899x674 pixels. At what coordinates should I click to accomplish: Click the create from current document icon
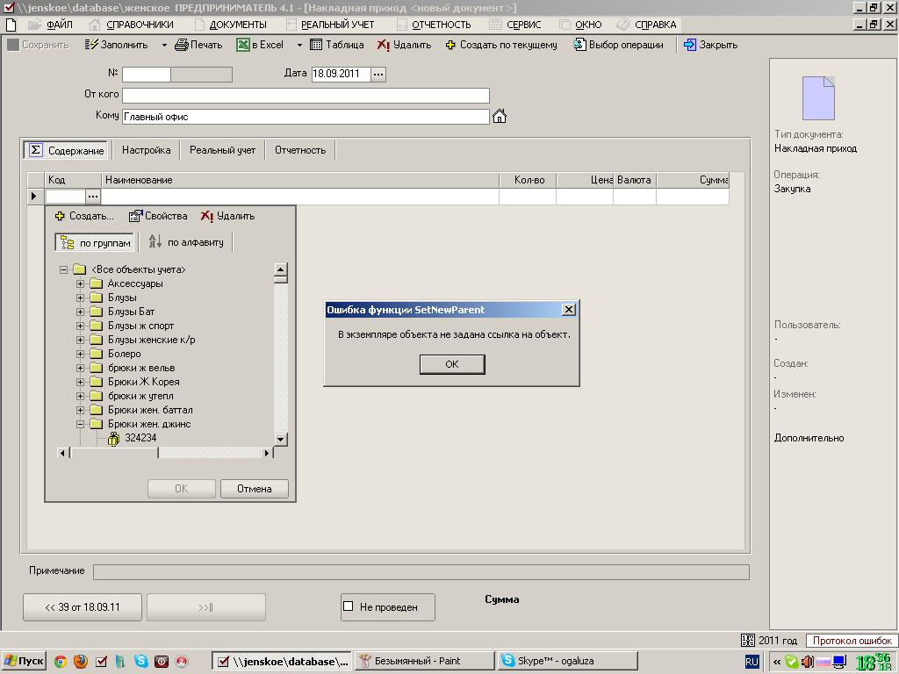(451, 45)
